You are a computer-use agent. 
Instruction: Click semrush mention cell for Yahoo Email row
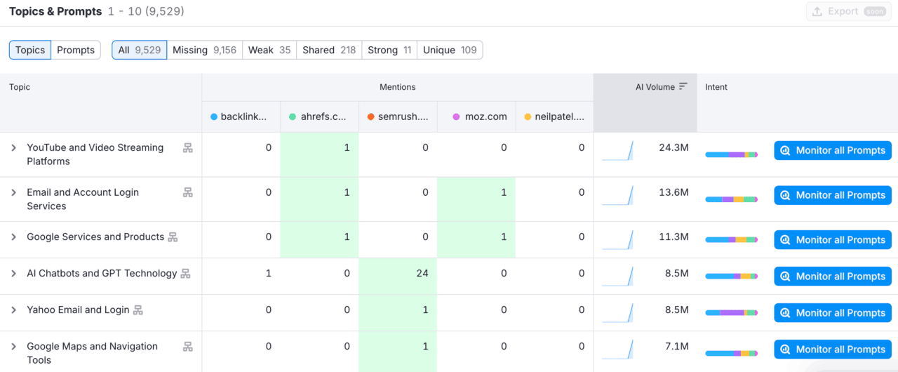click(x=398, y=313)
